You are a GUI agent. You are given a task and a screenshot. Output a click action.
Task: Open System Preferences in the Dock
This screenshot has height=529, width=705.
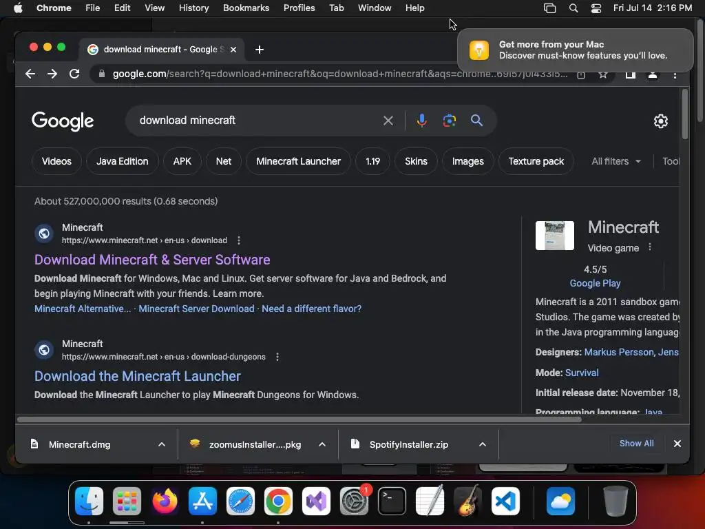354,501
